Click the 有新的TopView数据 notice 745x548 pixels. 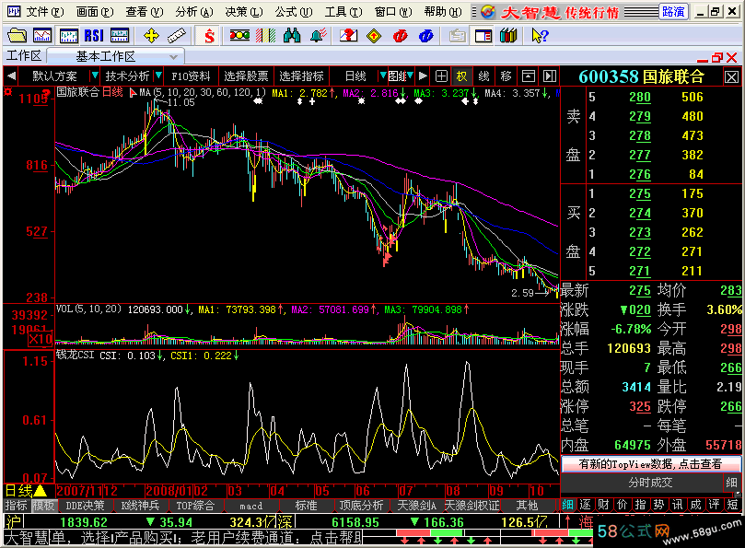(x=650, y=464)
